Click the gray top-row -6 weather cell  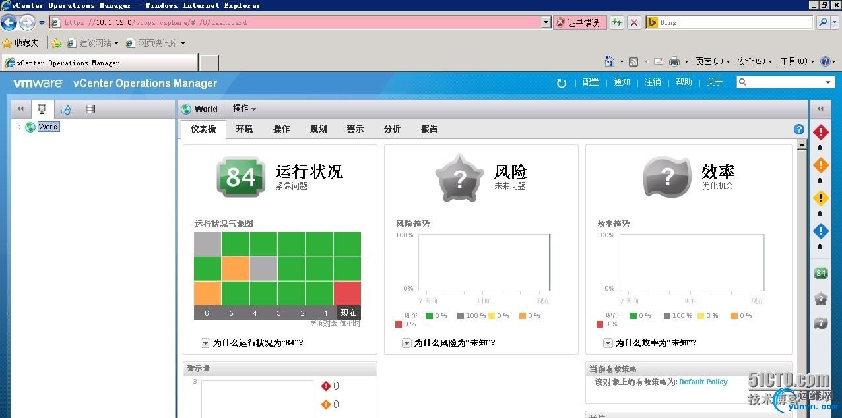point(207,244)
